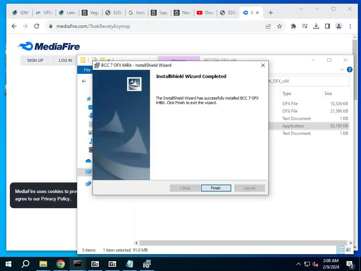Click the back arrow in File Explorer
The height and width of the screenshot is (271, 361).
coord(84,81)
